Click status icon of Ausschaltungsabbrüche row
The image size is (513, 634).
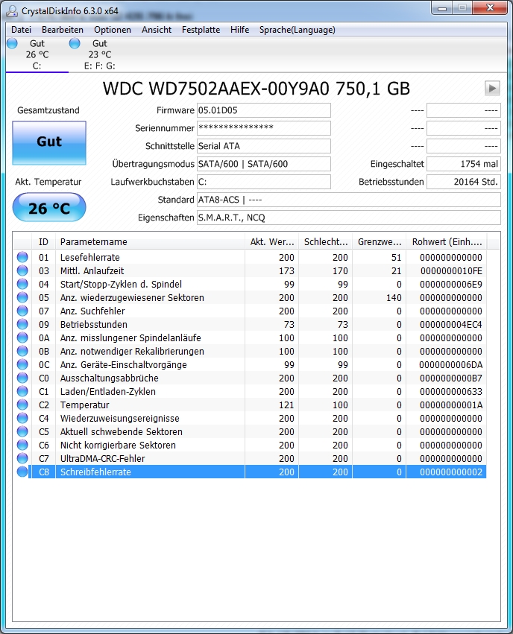(x=22, y=378)
